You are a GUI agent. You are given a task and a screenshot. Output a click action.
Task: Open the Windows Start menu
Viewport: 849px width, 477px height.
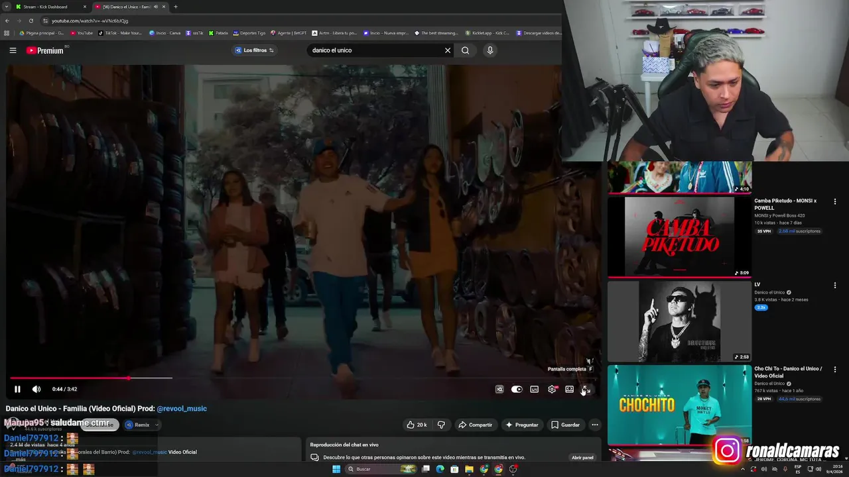point(336,469)
